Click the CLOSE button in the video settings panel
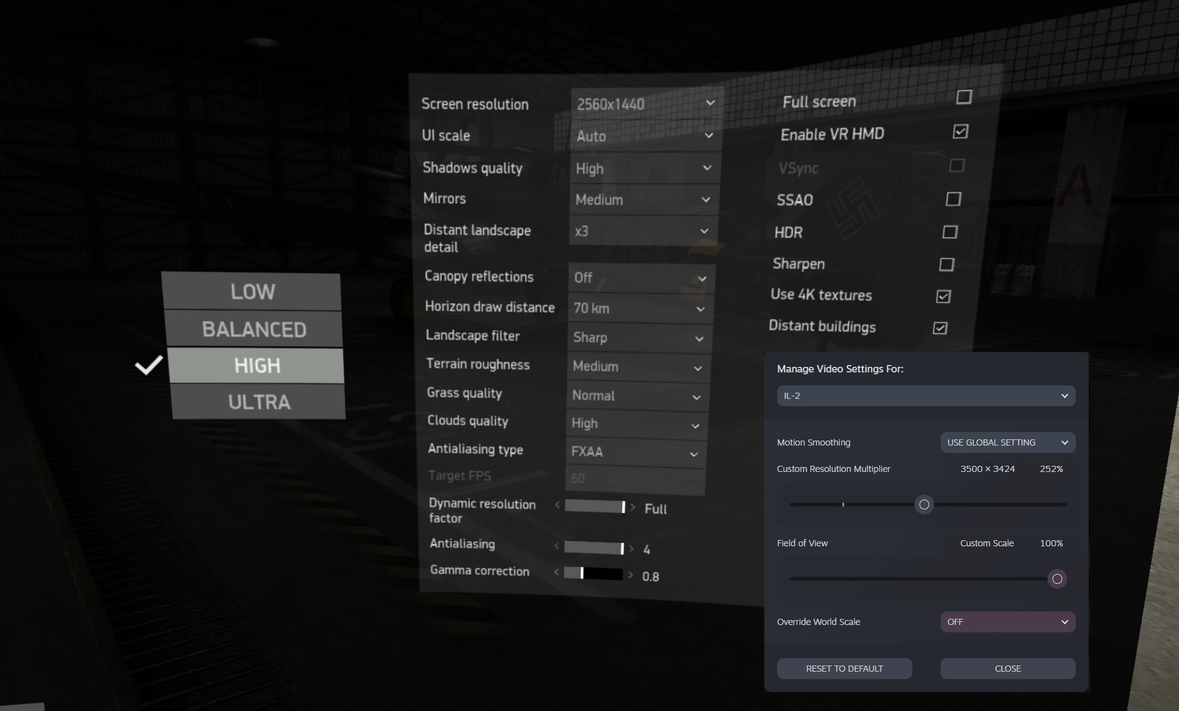The height and width of the screenshot is (711, 1179). (1008, 669)
